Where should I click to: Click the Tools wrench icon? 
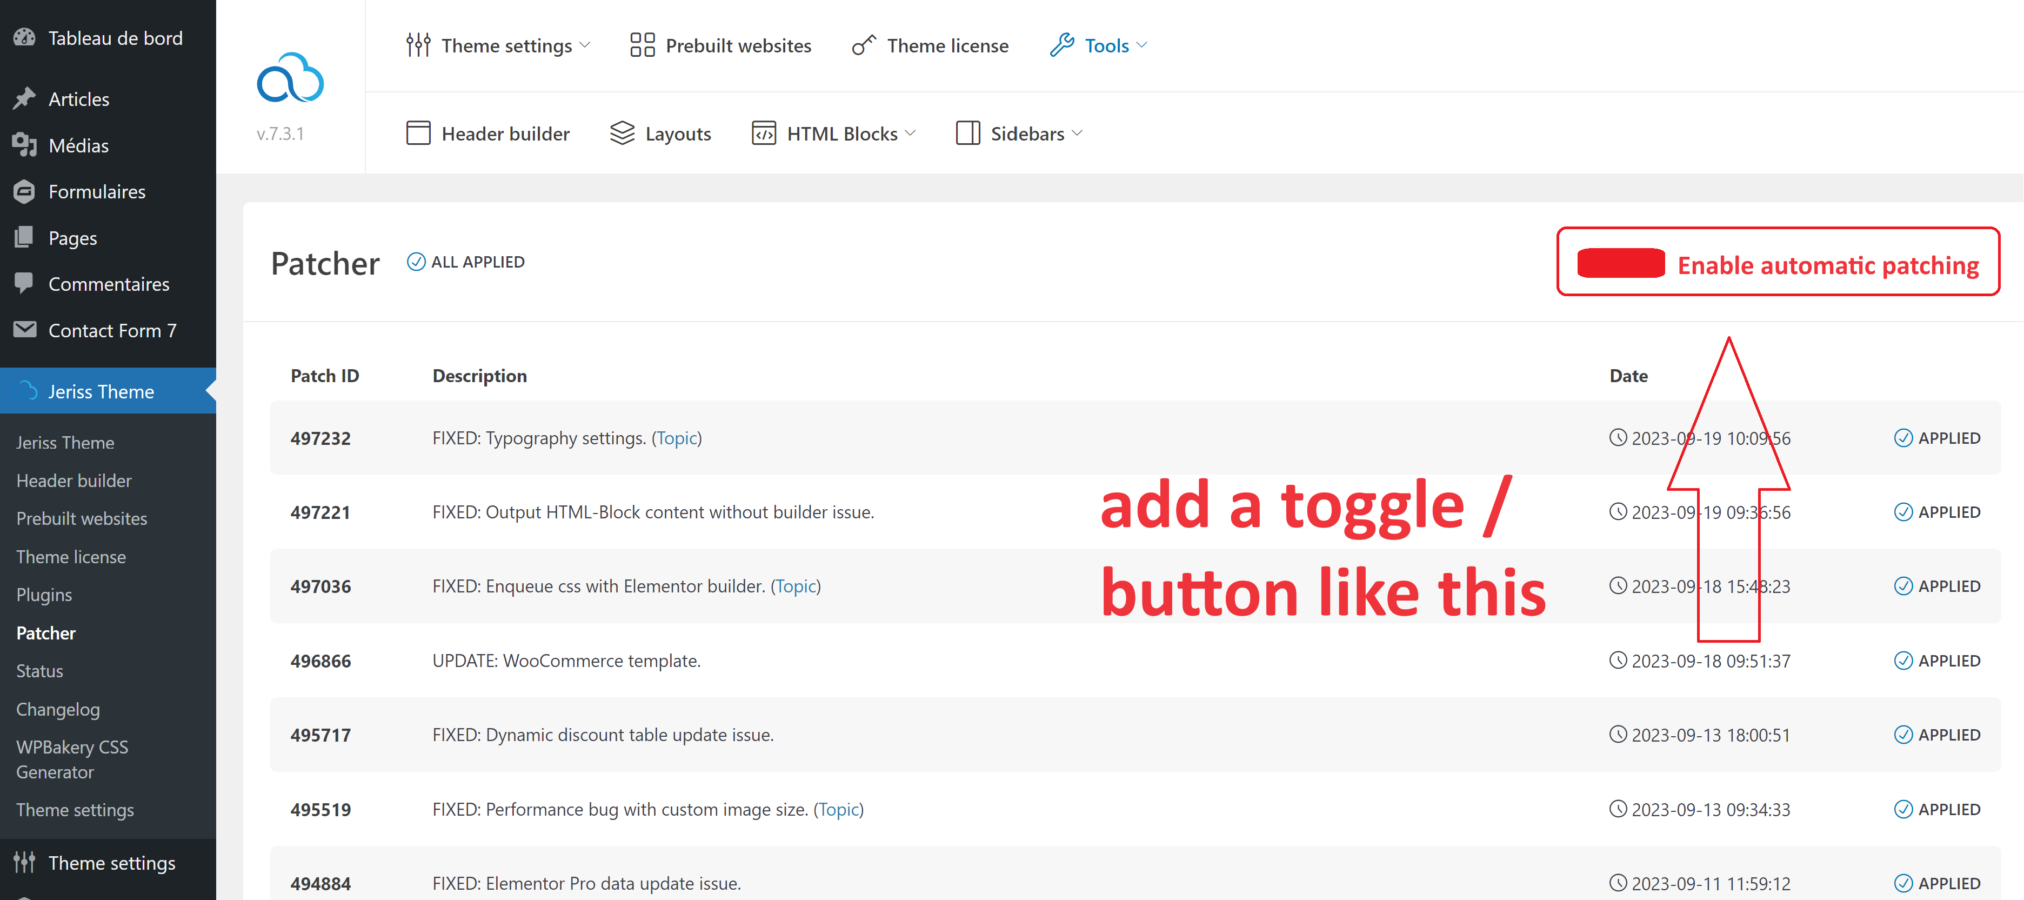[1061, 45]
